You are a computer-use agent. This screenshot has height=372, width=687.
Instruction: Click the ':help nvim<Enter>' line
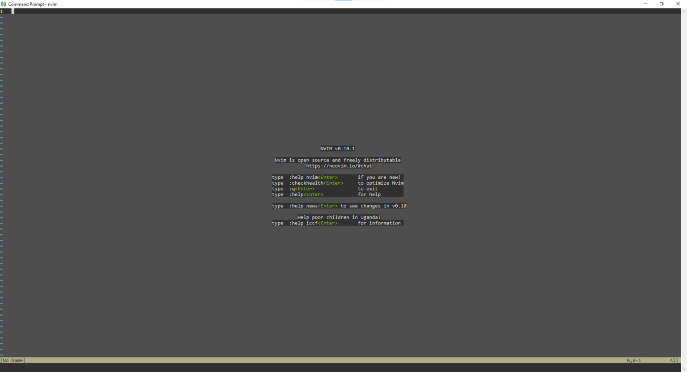[x=338, y=178]
